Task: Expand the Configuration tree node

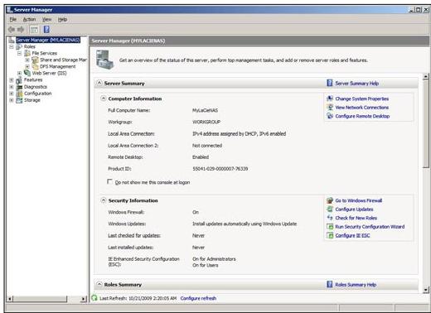Action: click(x=12, y=94)
